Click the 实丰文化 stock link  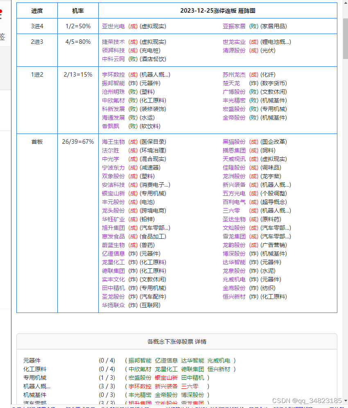113,279
